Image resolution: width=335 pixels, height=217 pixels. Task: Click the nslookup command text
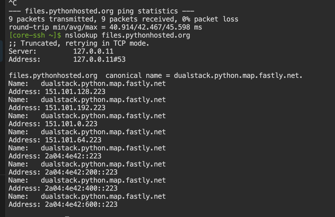[x=127, y=35]
